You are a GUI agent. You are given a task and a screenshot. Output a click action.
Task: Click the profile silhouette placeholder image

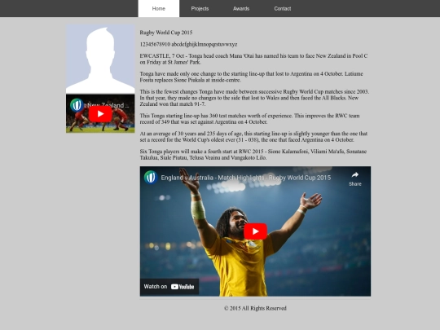[x=100, y=59]
